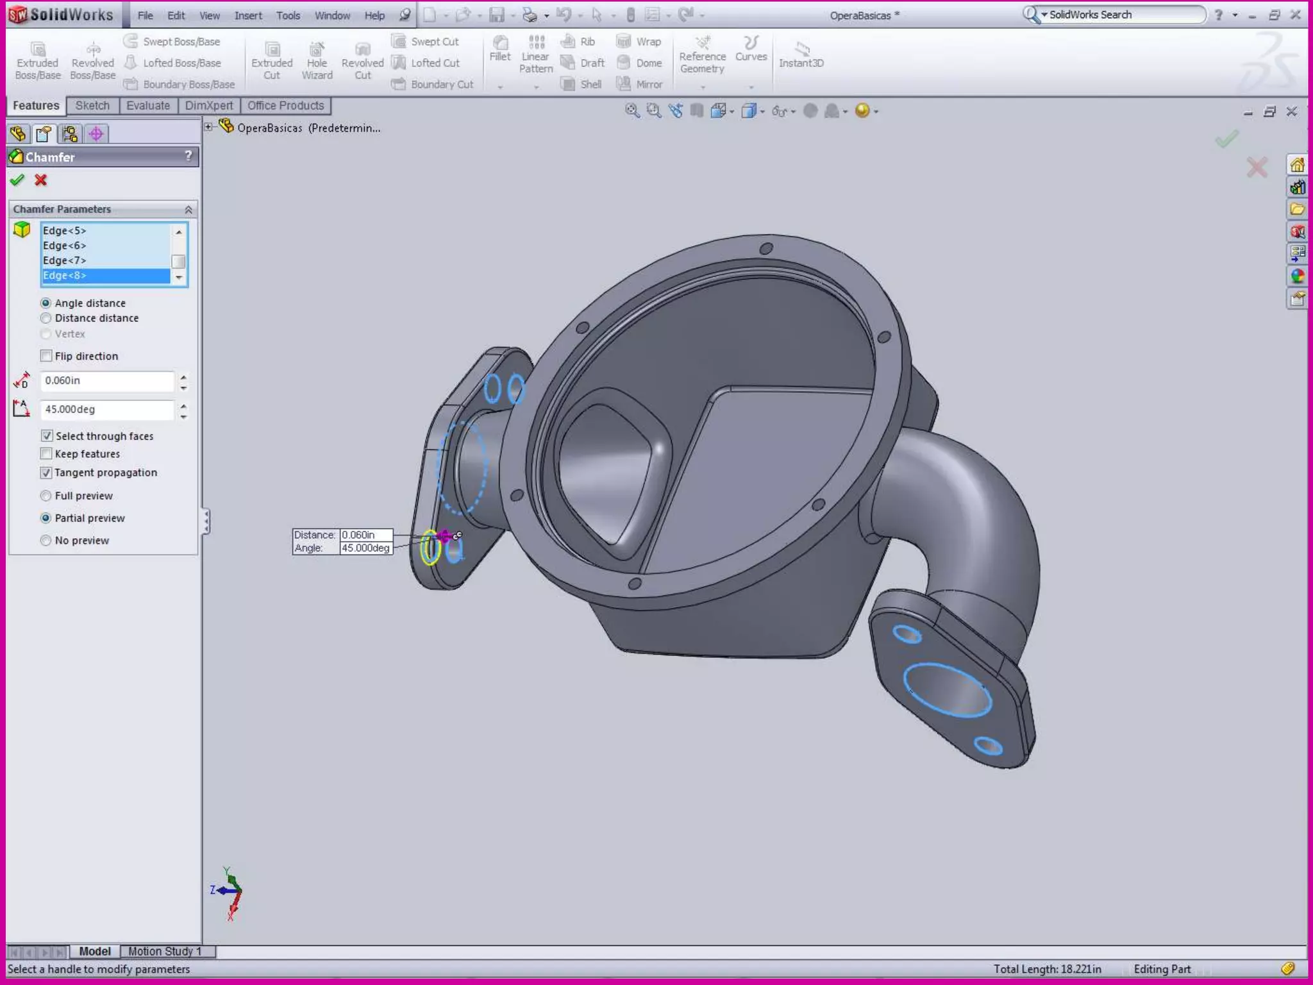
Task: Collapse the Chamfer Parameters section
Action: pyautogui.click(x=188, y=210)
